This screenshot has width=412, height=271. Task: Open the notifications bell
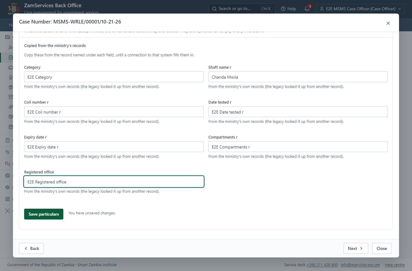click(x=307, y=9)
